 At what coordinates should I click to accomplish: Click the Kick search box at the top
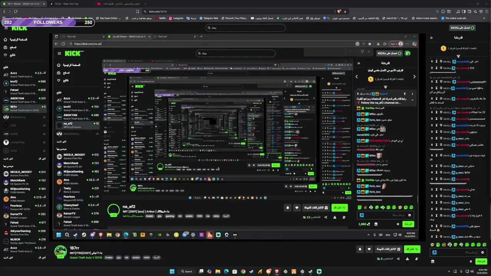coord(245,28)
